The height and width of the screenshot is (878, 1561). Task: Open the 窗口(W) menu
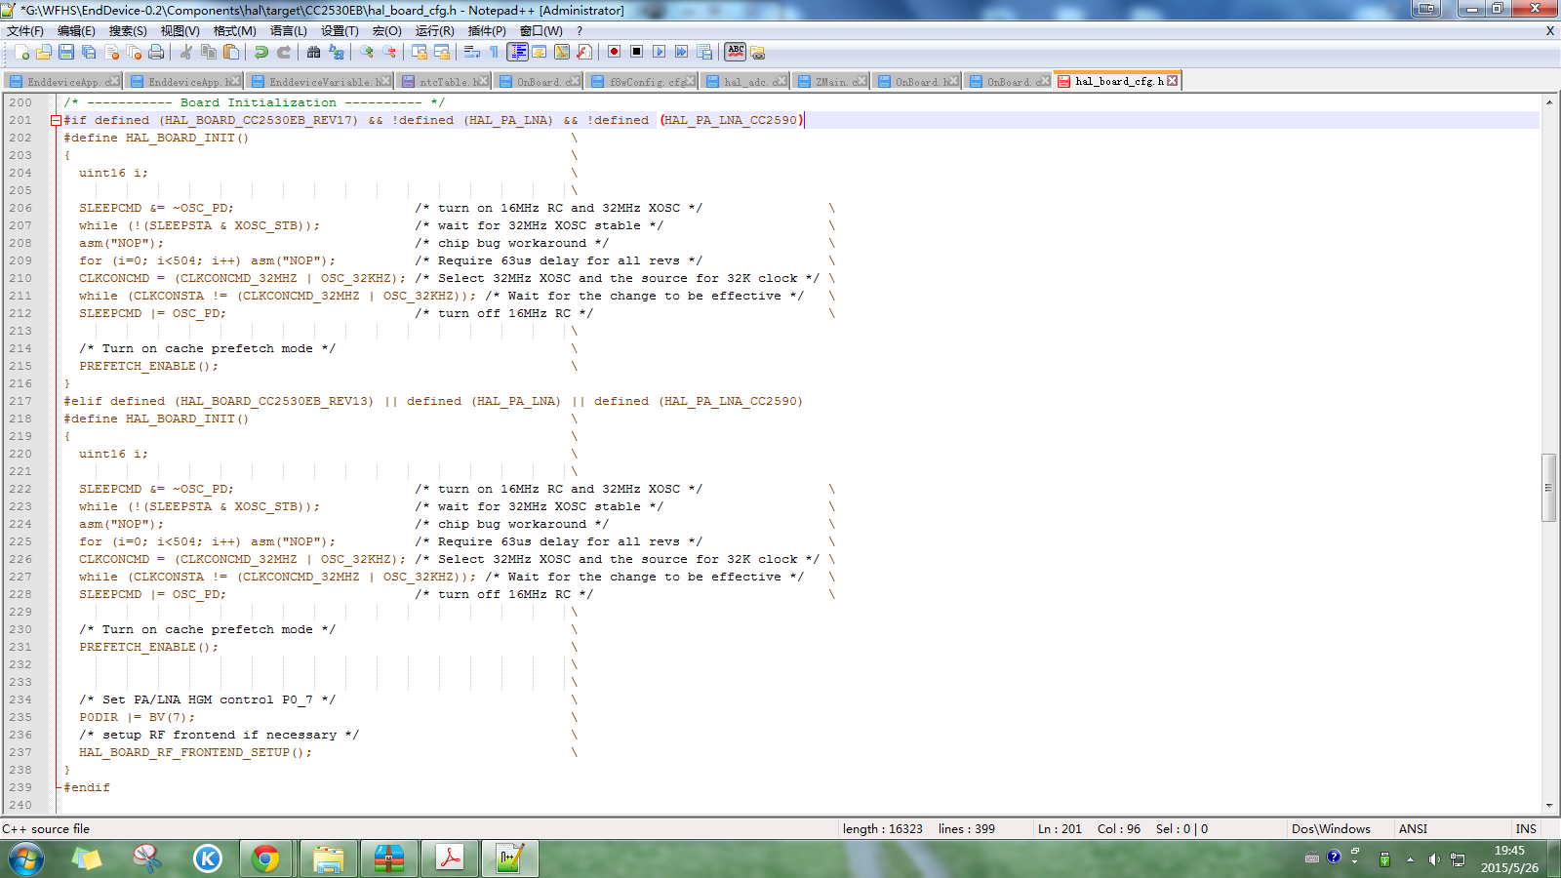541,30
